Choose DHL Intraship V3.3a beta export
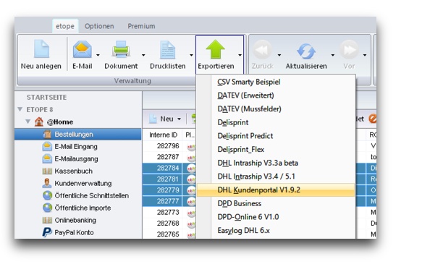 276,163
